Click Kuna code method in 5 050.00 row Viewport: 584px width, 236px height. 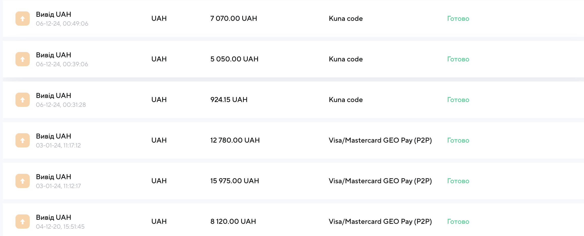[346, 59]
